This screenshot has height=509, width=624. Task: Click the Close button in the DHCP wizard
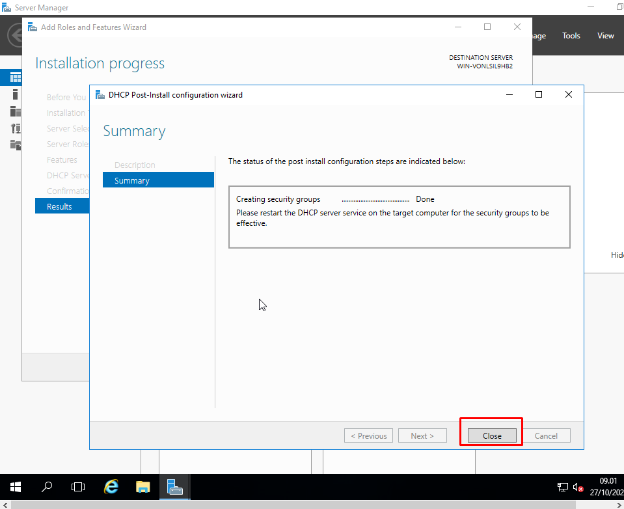pos(492,435)
